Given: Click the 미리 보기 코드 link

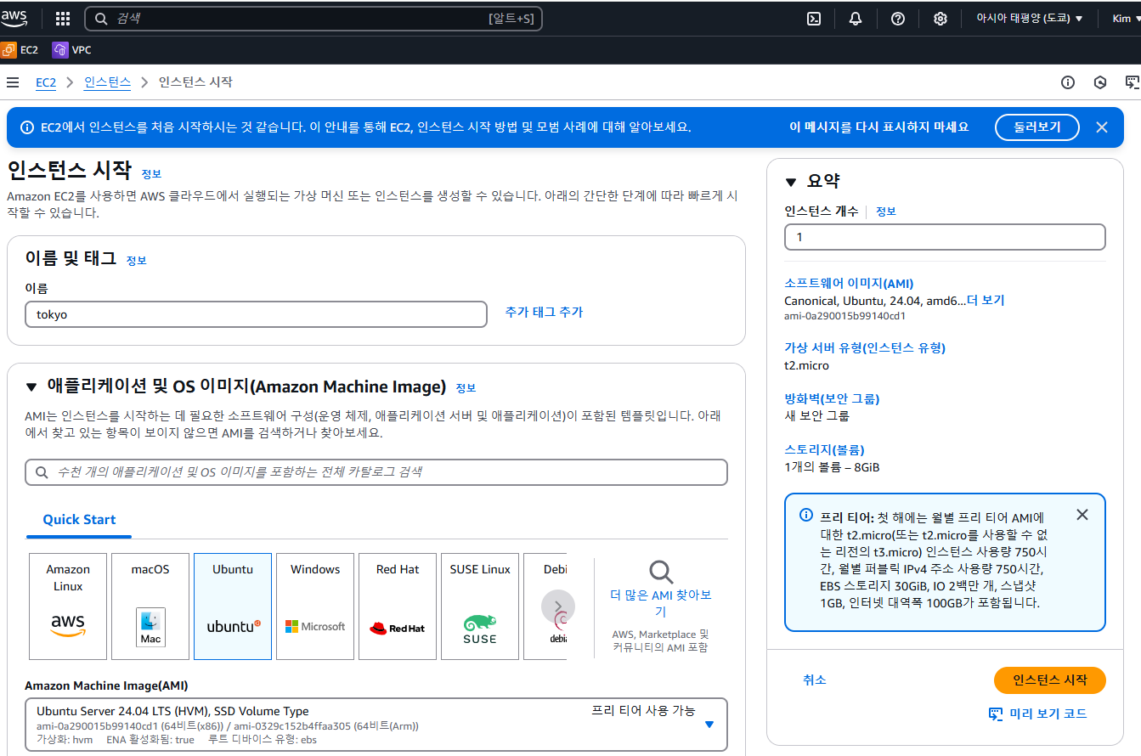Looking at the screenshot, I should [x=1038, y=714].
